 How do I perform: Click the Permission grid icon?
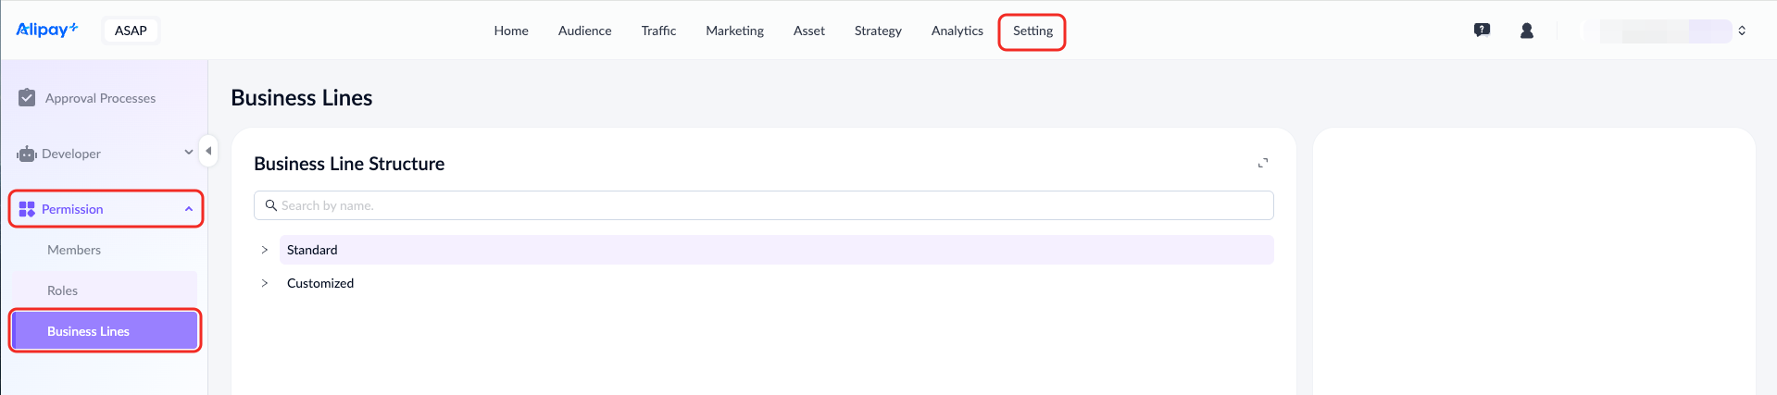[x=27, y=209]
